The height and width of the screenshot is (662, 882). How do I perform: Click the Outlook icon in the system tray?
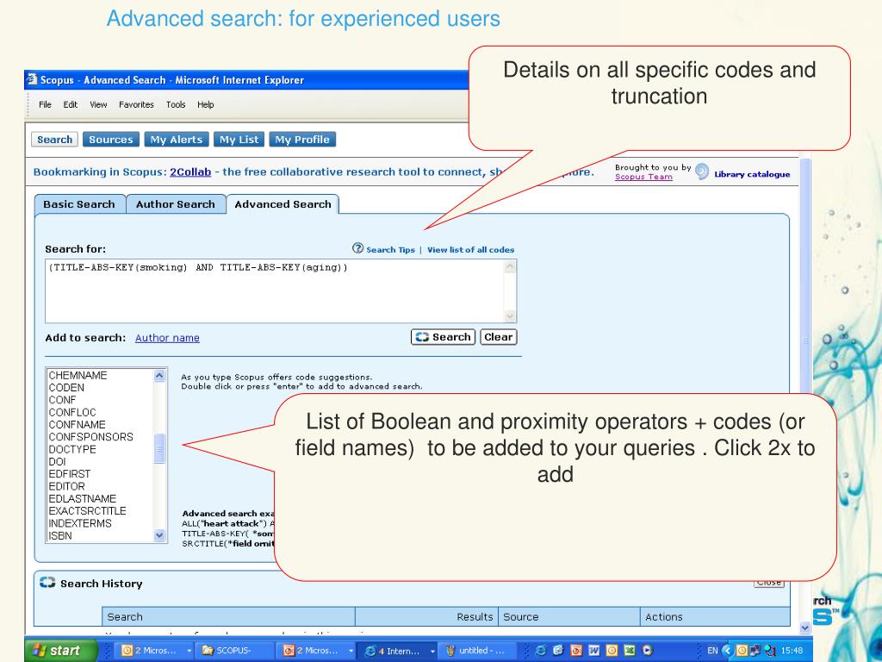point(742,651)
